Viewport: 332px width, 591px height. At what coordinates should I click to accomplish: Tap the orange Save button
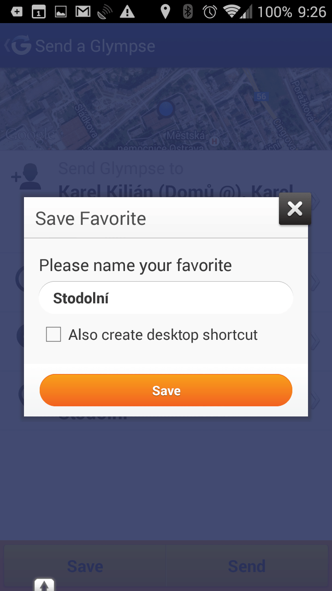coord(166,391)
